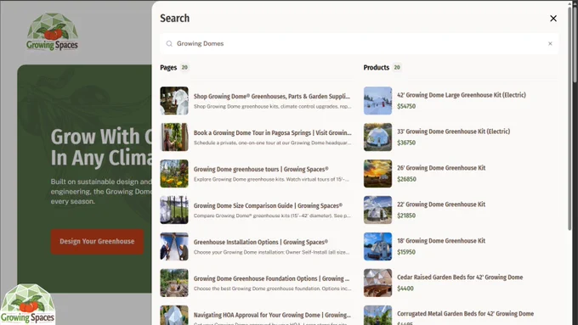Click thumbnail of Book a Tour result
578x325 pixels.
(174, 137)
